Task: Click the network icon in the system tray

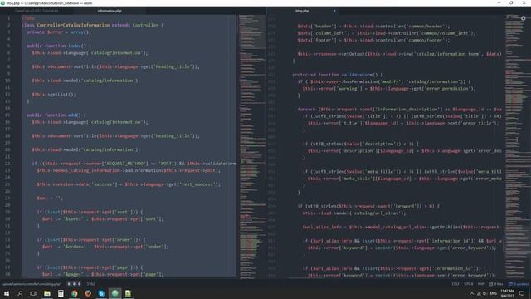Action: point(479,293)
